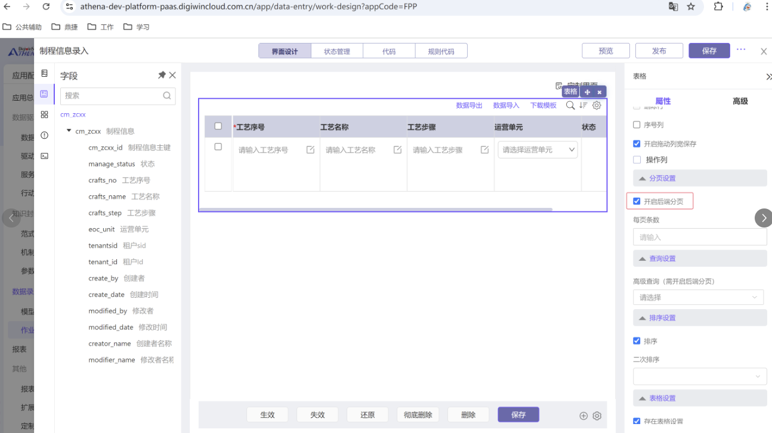Click the right circular arrow button

(x=763, y=218)
